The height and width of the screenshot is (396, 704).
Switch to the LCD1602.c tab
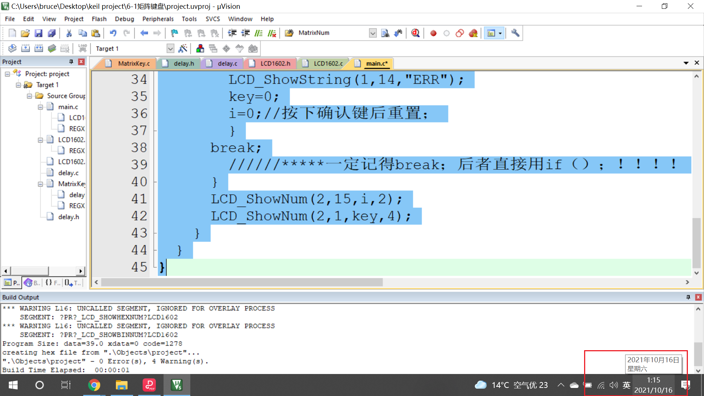pyautogui.click(x=328, y=63)
